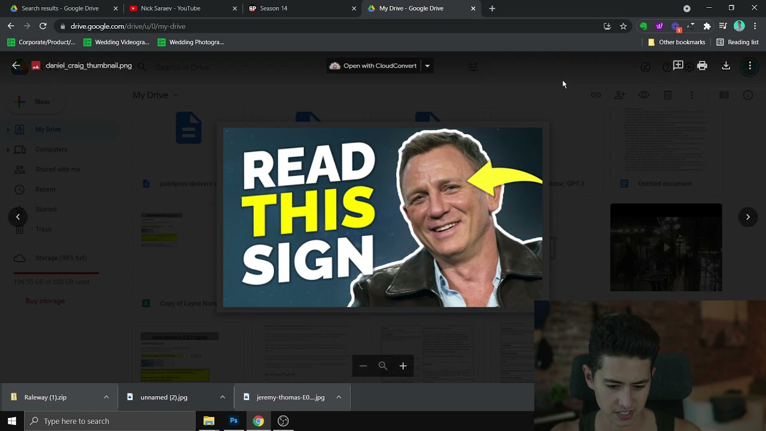The width and height of the screenshot is (766, 431).
Task: Click the offline-ready status checkmark
Action: pyautogui.click(x=645, y=66)
